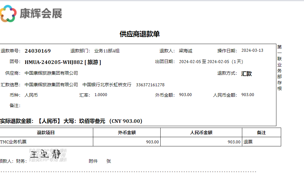Click the bank branch 中国银行北京长虹桥支行
The width and height of the screenshot is (304, 177).
coord(107,85)
